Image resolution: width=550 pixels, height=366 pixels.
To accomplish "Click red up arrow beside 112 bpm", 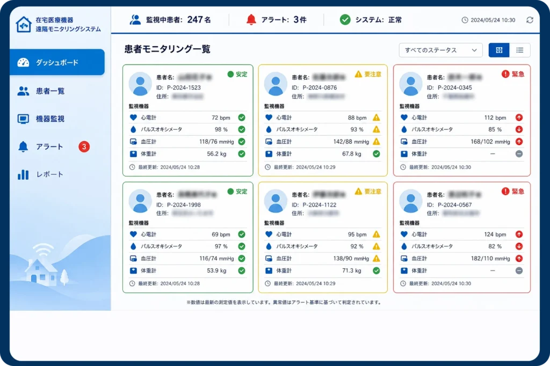I will coord(519,118).
